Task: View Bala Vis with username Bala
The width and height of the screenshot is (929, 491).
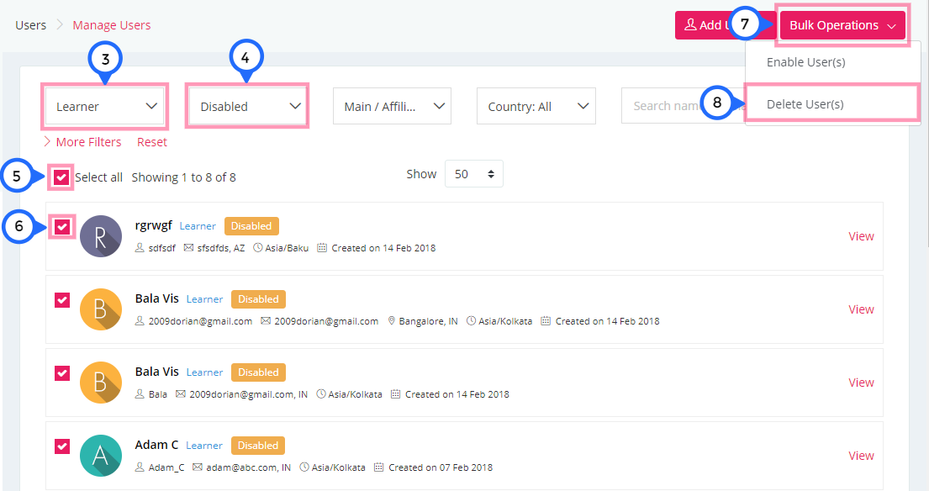Action: click(861, 382)
